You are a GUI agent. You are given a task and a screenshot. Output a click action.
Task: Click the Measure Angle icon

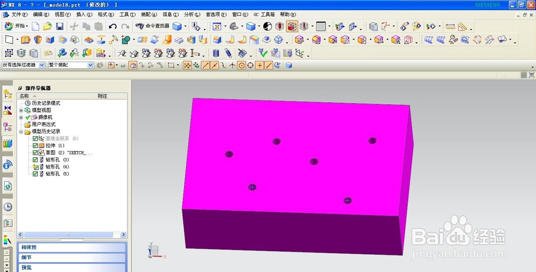click(462, 26)
